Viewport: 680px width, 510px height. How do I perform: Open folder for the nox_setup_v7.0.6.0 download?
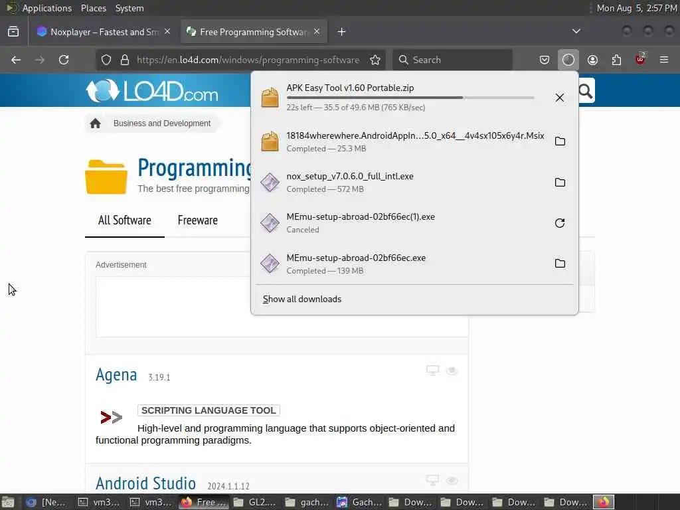point(560,183)
